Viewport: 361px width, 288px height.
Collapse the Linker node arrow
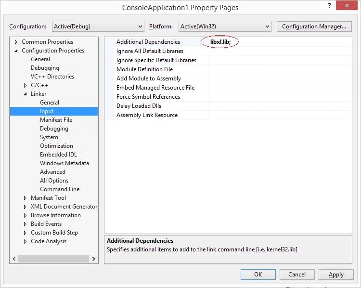click(x=25, y=94)
